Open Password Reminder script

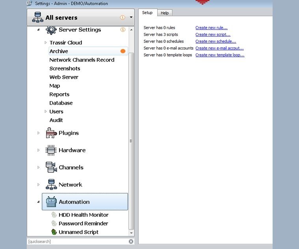84,223
